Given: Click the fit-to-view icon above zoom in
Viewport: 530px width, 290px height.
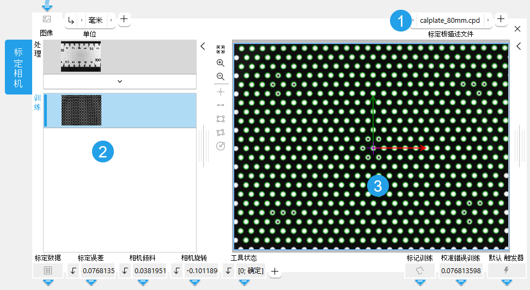Looking at the screenshot, I should pos(221,49).
